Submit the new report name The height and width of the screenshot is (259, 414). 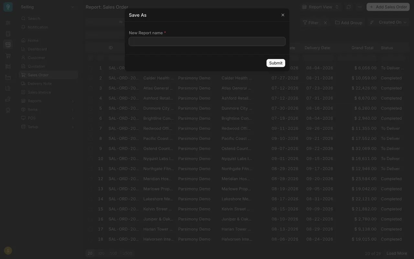click(x=276, y=63)
